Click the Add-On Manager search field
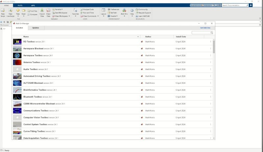Viewport: 263px width, 152px height. click(x=201, y=33)
